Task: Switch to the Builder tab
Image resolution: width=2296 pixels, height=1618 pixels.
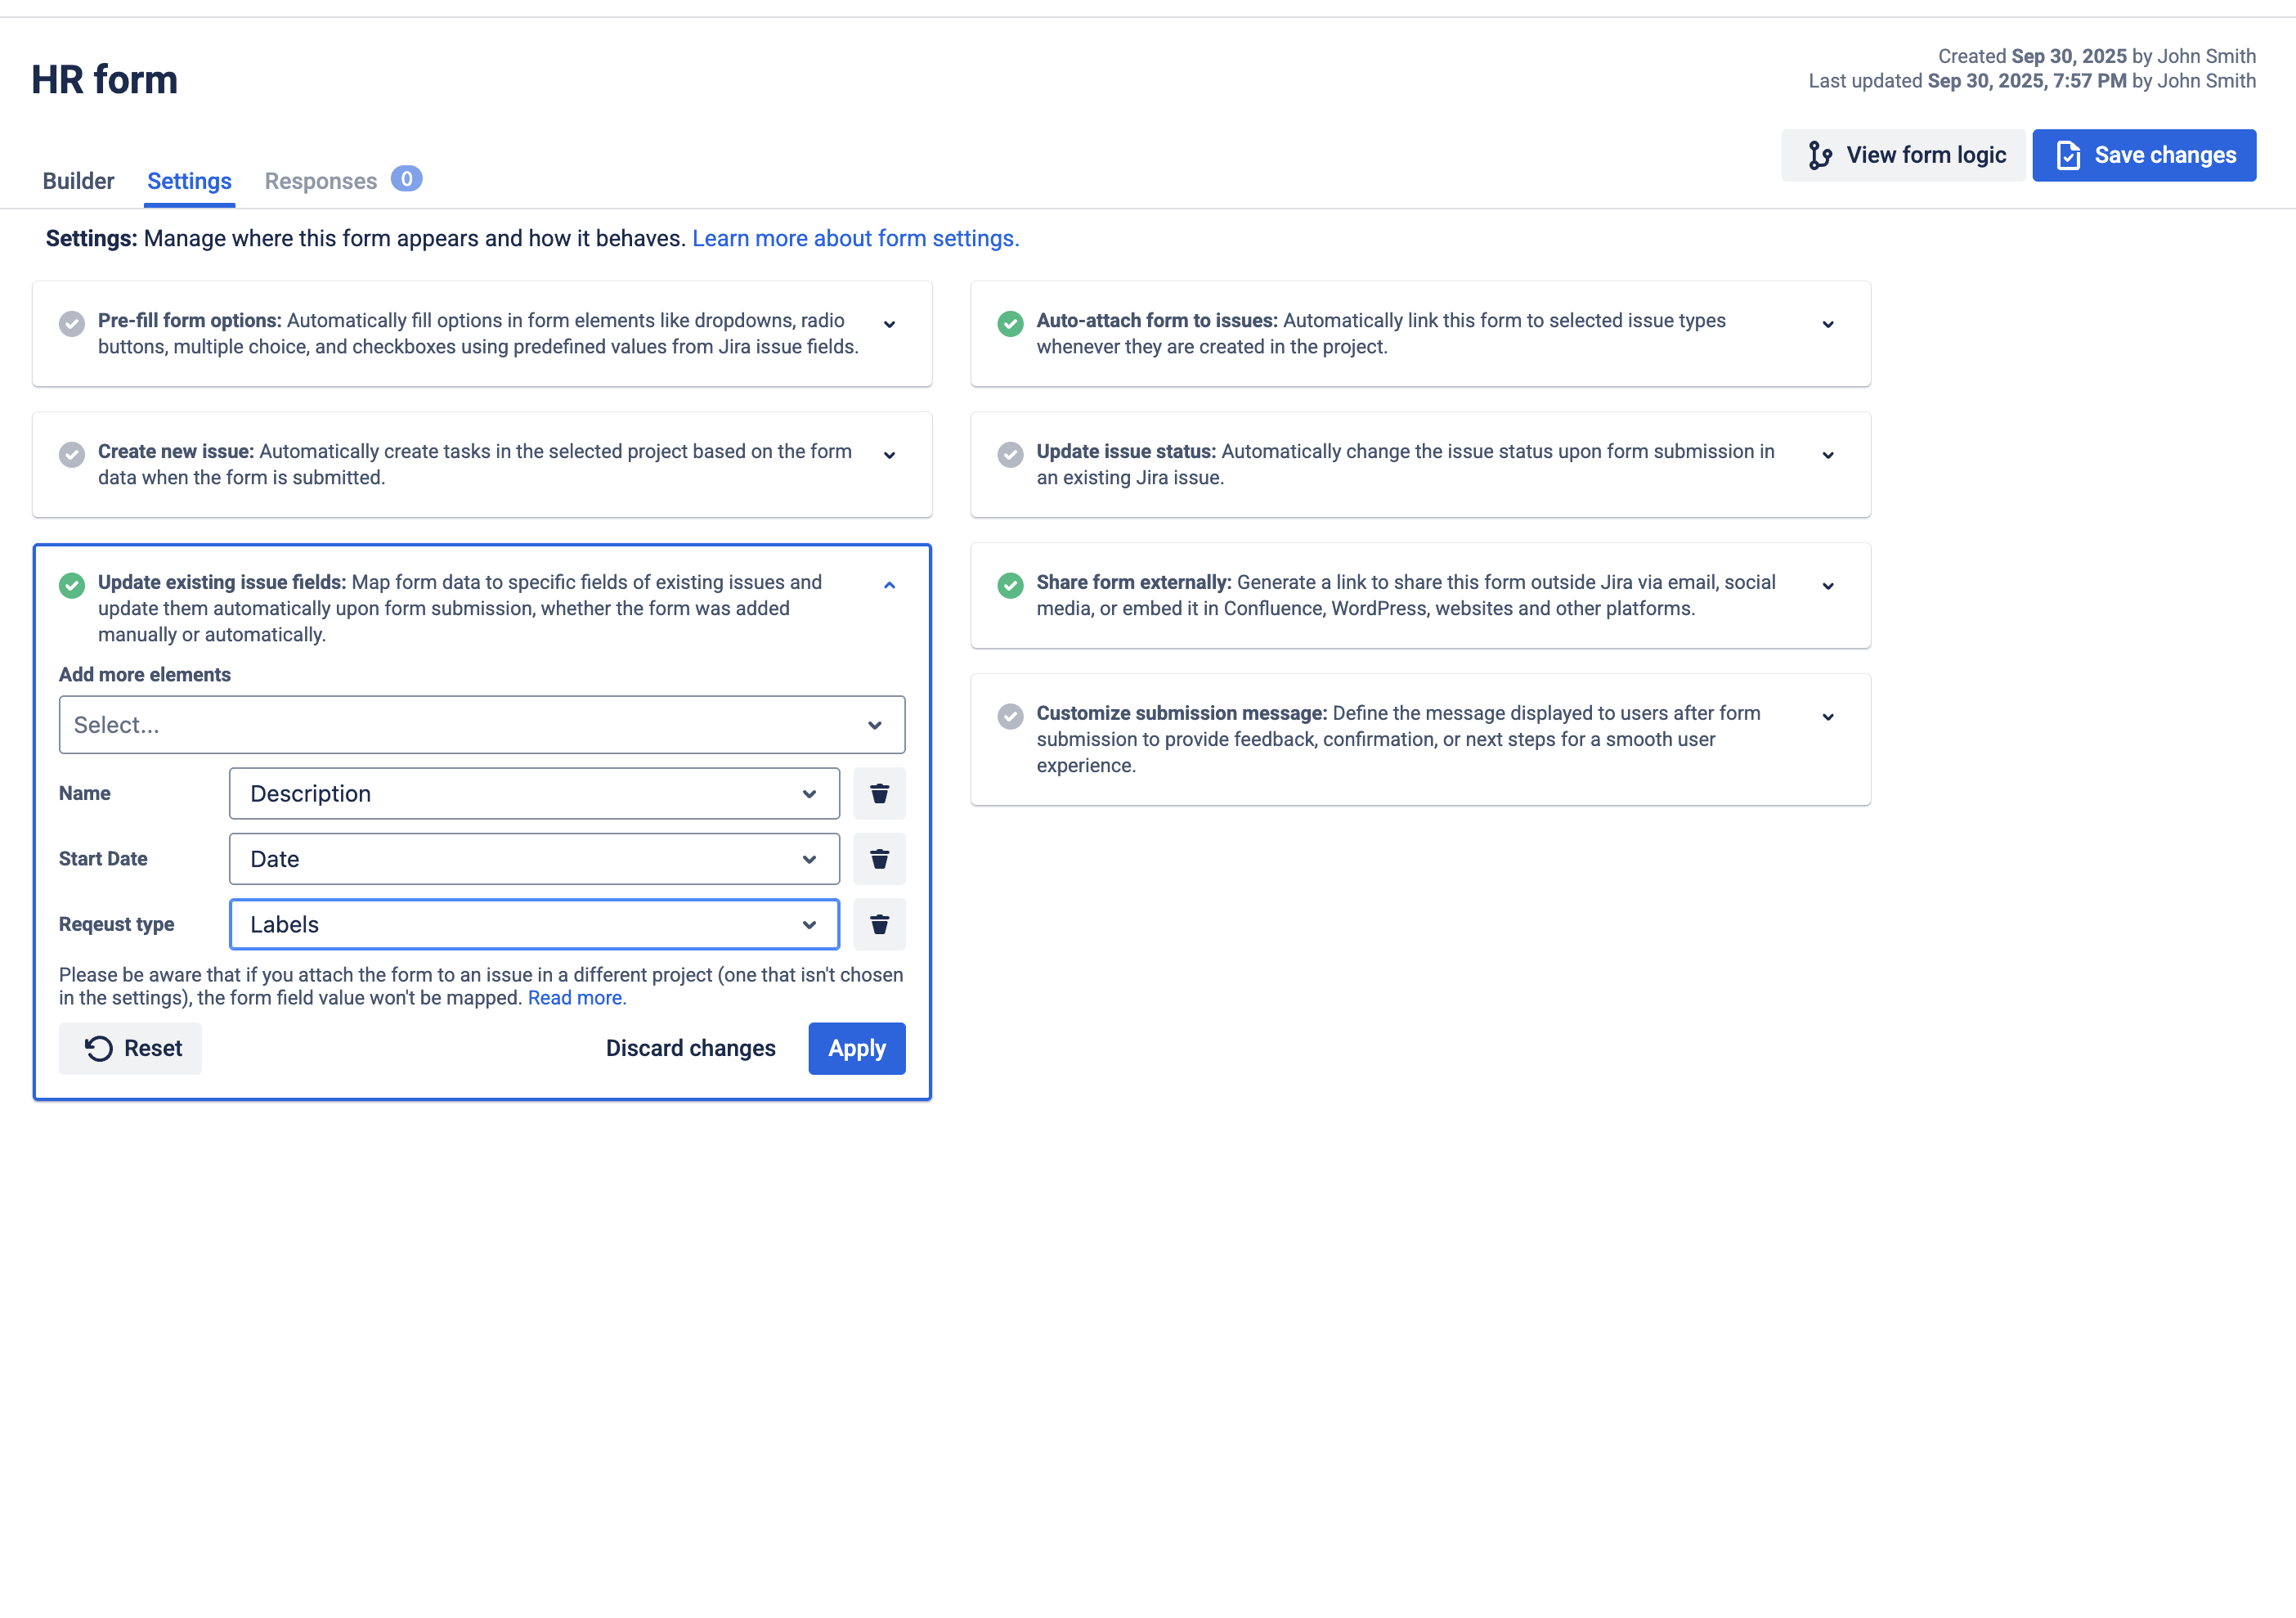Action: [x=78, y=181]
